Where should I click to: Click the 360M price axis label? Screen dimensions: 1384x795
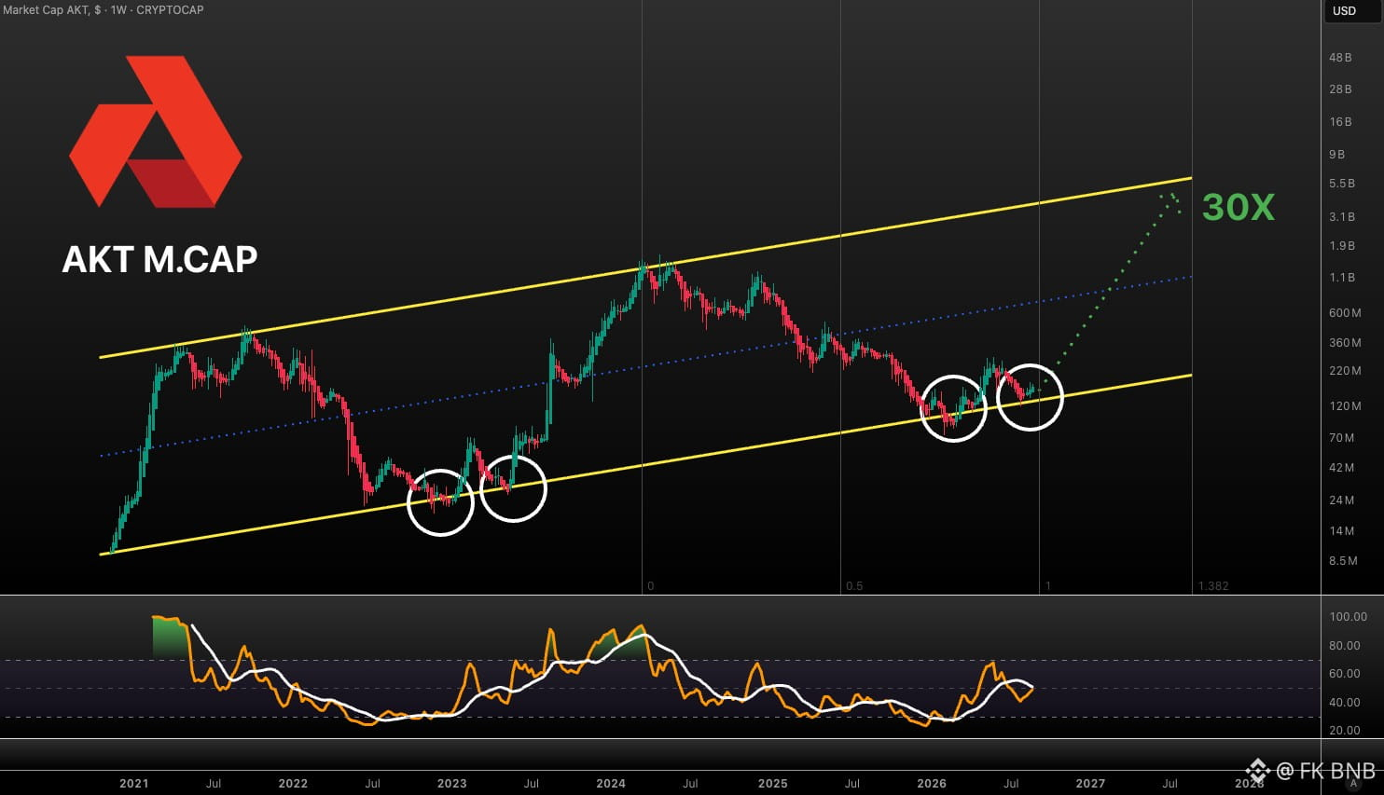1345,343
